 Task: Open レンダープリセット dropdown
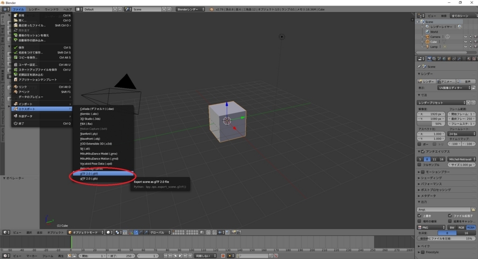click(x=442, y=103)
